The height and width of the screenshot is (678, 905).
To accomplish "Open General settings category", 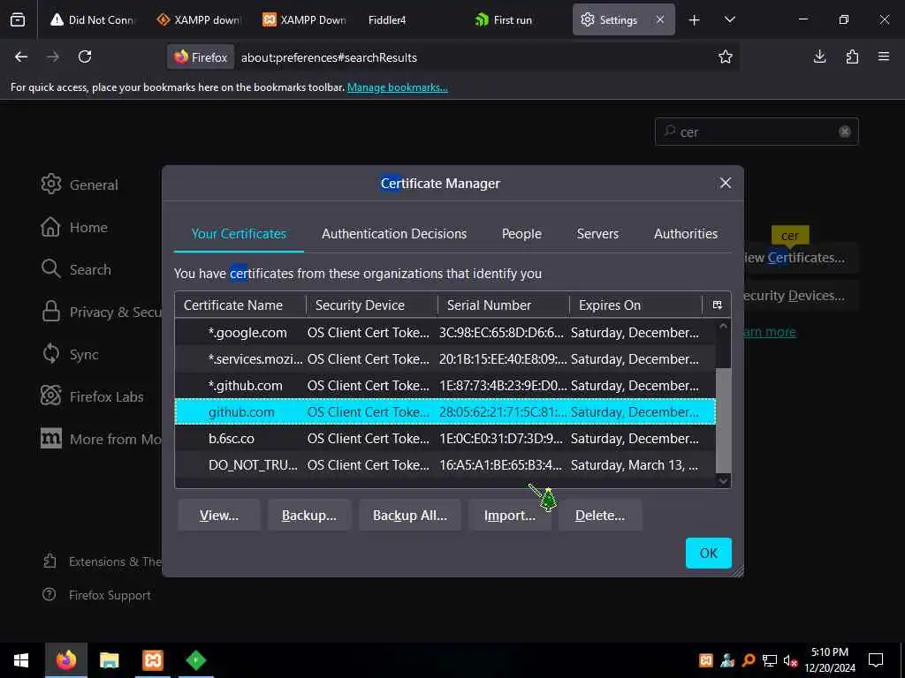I will pos(80,185).
